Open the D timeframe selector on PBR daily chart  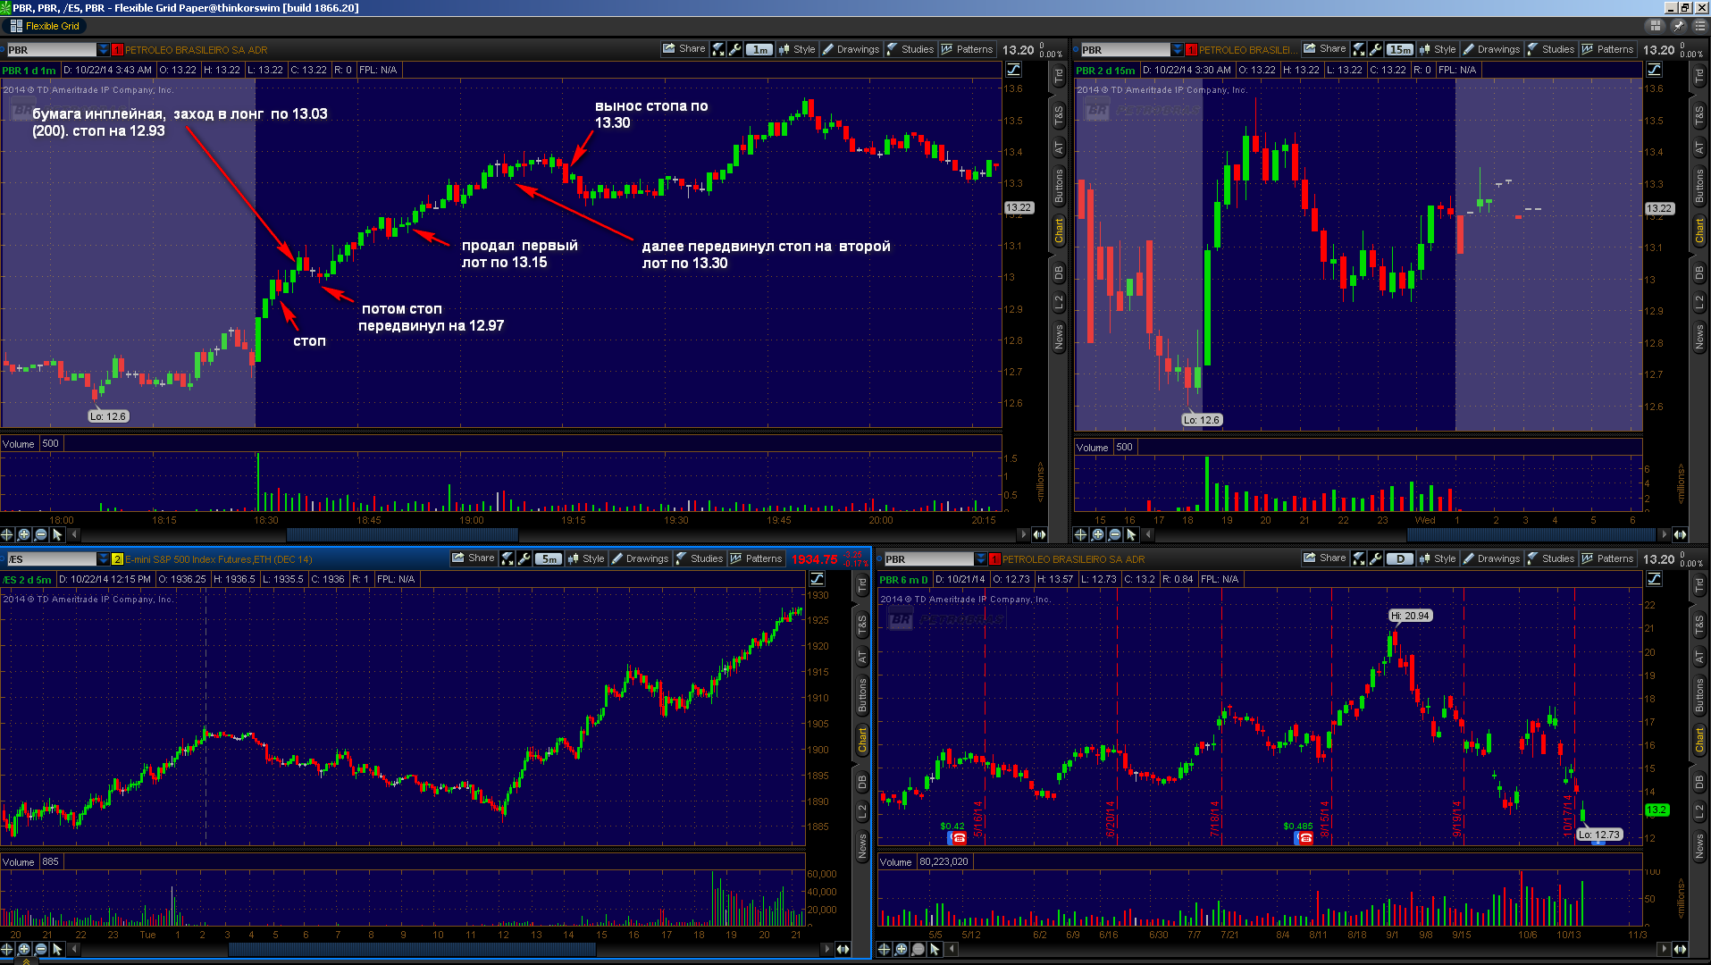click(1400, 558)
